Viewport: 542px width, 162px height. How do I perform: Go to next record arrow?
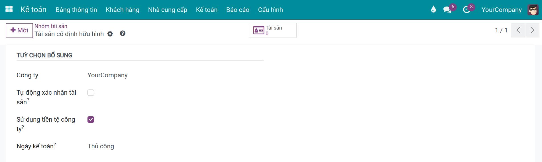[532, 30]
